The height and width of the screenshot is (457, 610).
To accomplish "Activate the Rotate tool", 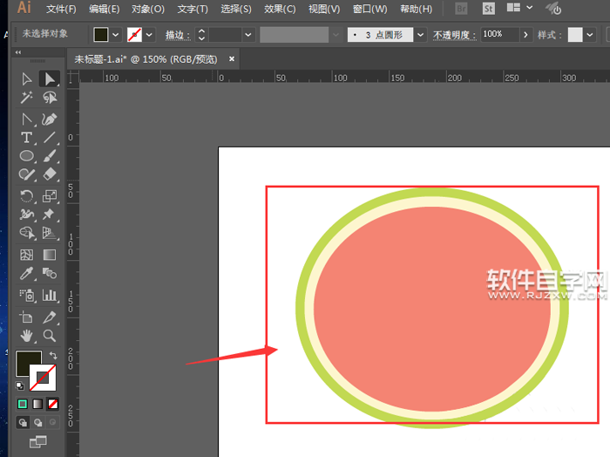I will [x=27, y=195].
